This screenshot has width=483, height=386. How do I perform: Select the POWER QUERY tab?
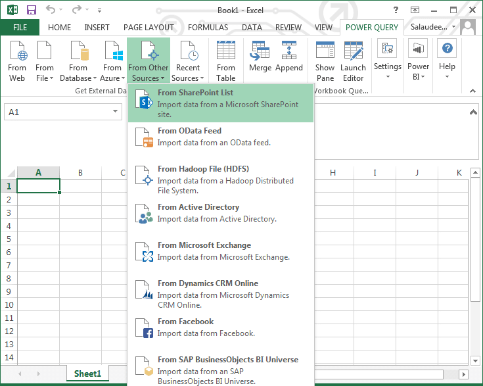click(x=372, y=28)
